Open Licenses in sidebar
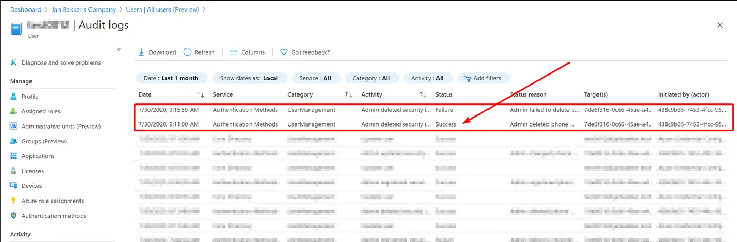 coord(33,171)
